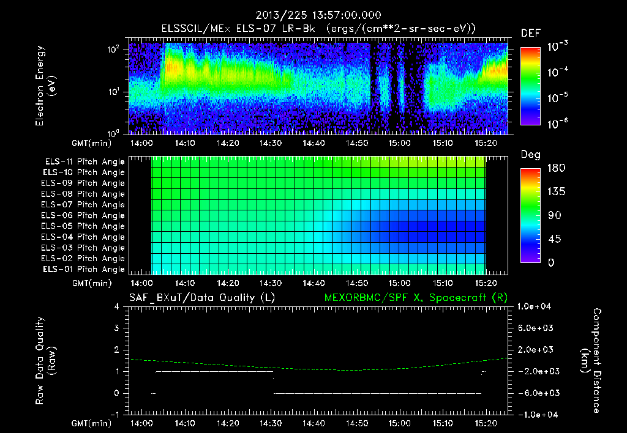This screenshot has height=433, width=627.
Task: Click the 135 value on Deg scale
Action: [x=556, y=192]
